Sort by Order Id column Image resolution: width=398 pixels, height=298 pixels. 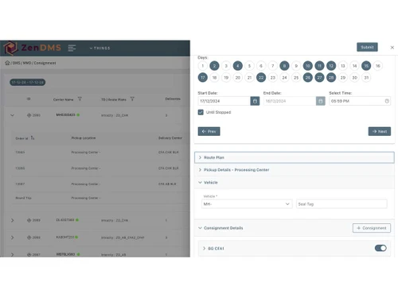pos(33,137)
